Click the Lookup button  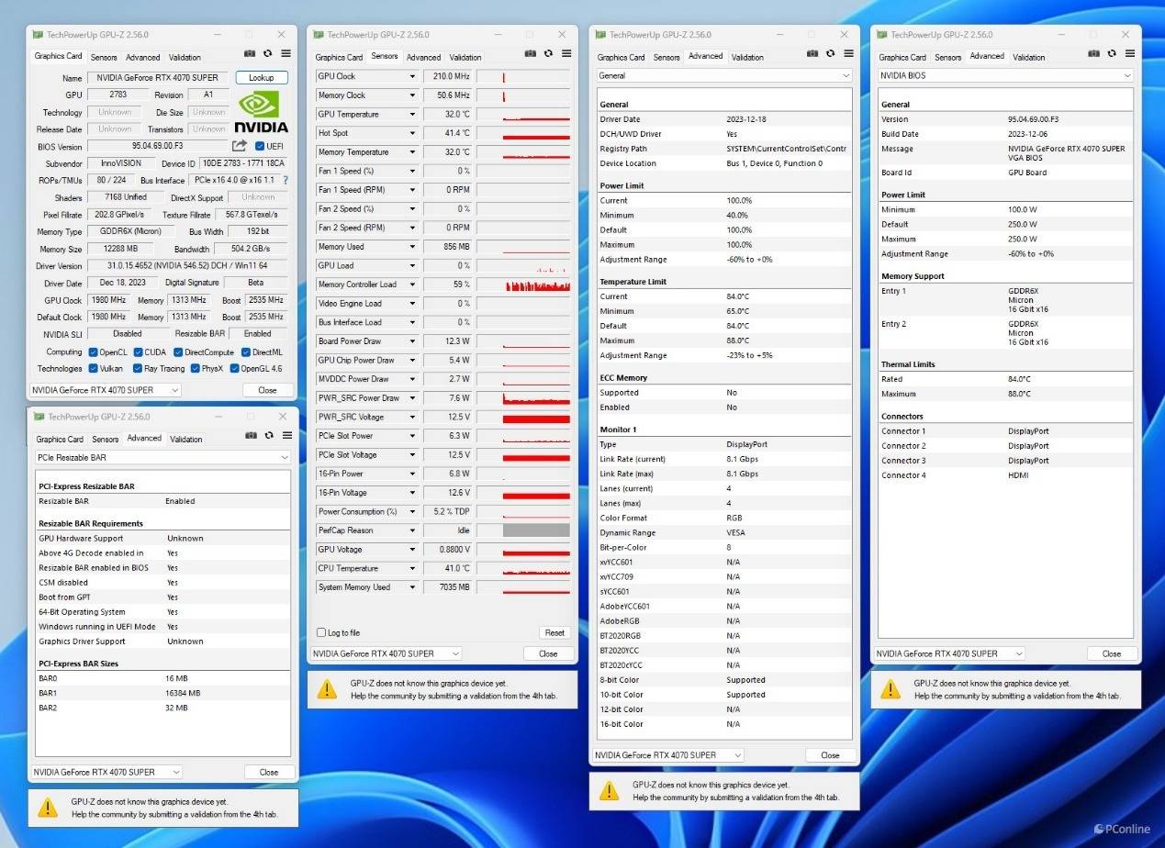(x=262, y=78)
